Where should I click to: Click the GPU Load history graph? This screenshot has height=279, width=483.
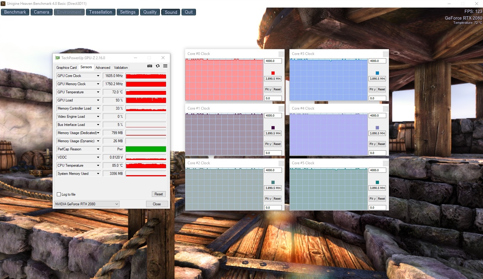coord(146,100)
